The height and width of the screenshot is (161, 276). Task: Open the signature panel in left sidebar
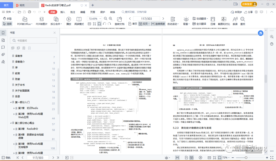click(x=3, y=62)
